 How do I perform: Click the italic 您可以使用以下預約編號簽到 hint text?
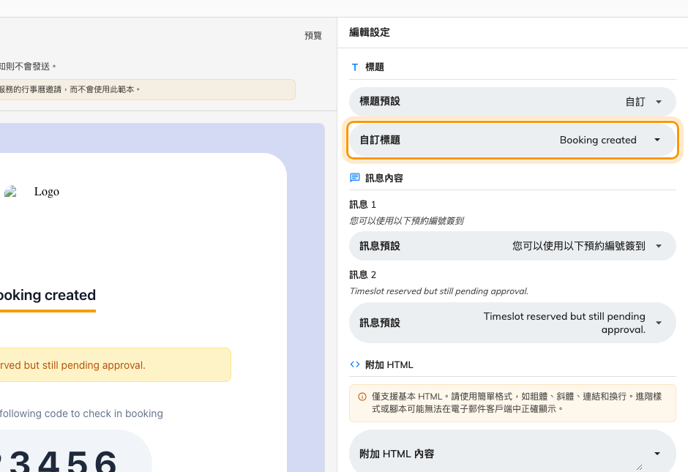[406, 221]
